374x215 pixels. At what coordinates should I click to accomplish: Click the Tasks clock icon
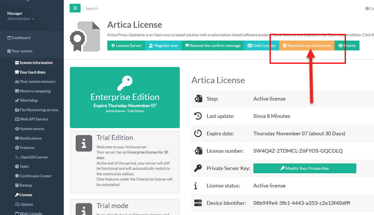[x=17, y=167]
